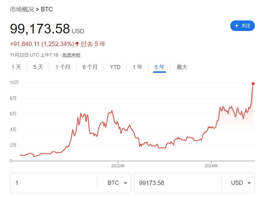Click the 2024年 axis marker
This screenshot has width=266, height=198.
(x=211, y=166)
